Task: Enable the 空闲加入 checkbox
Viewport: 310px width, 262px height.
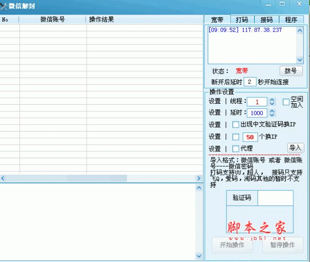Action: 286,102
